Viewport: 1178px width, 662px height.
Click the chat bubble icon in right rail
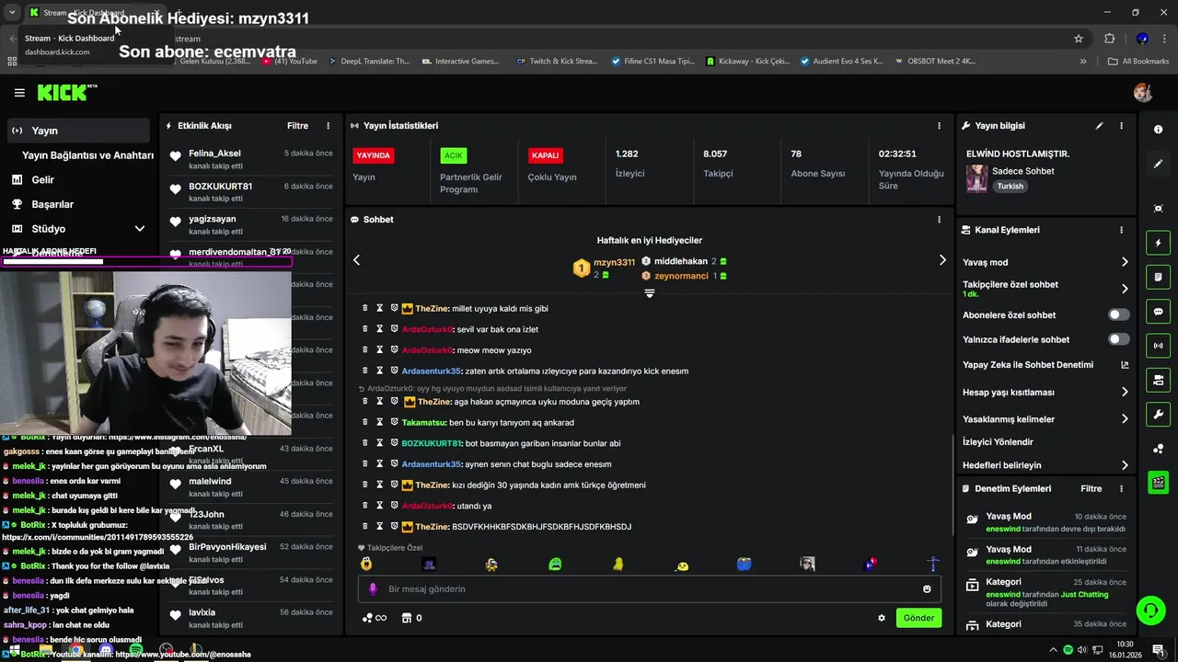(1158, 312)
